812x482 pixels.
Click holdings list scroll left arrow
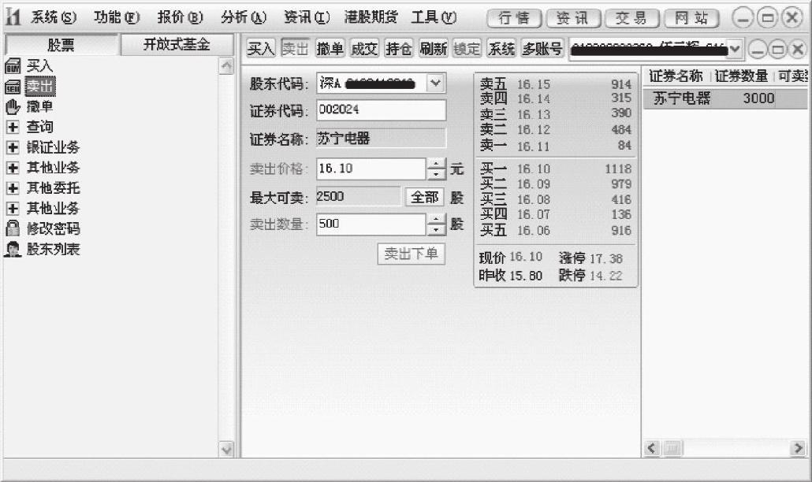coord(651,448)
